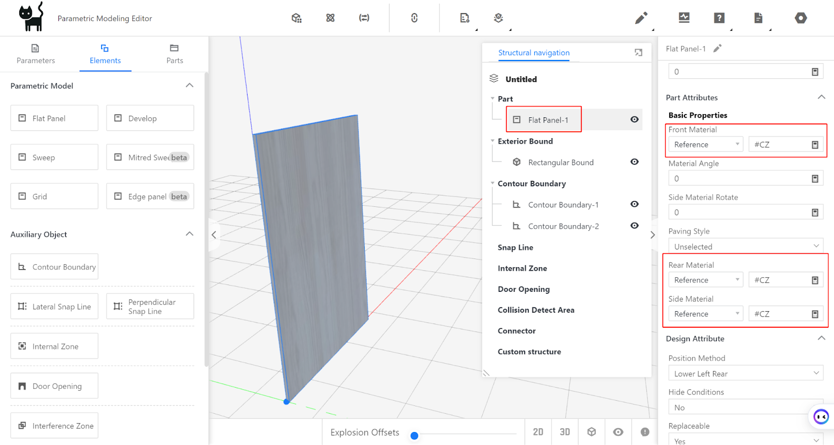834x445 pixels.
Task: Click the rename pencil beside Flat Panel-1
Action: click(x=718, y=48)
